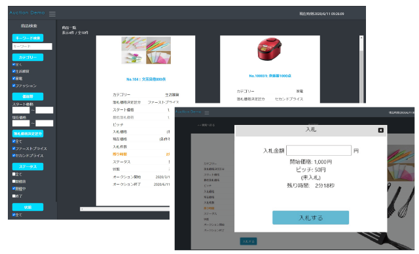419x254 pixels.
Task: Click the オークション終了 row in the stationery card
Action: tap(141, 185)
